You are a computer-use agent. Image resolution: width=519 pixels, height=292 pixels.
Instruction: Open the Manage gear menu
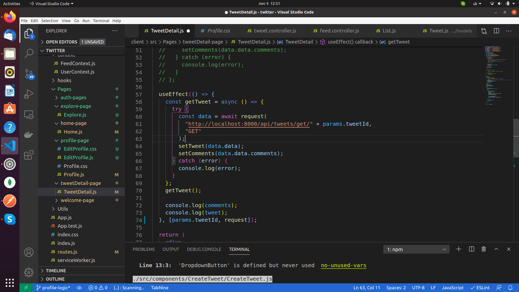click(29, 272)
